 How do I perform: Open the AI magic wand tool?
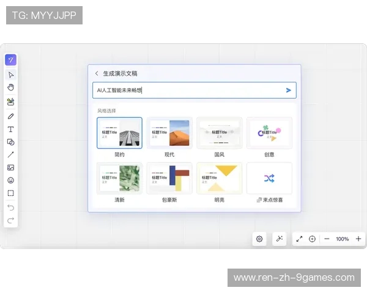click(x=11, y=60)
